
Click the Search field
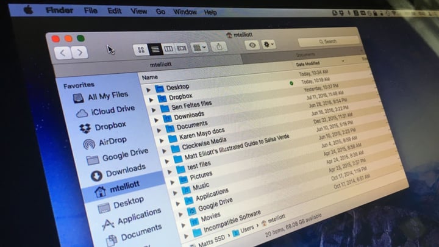(x=328, y=41)
